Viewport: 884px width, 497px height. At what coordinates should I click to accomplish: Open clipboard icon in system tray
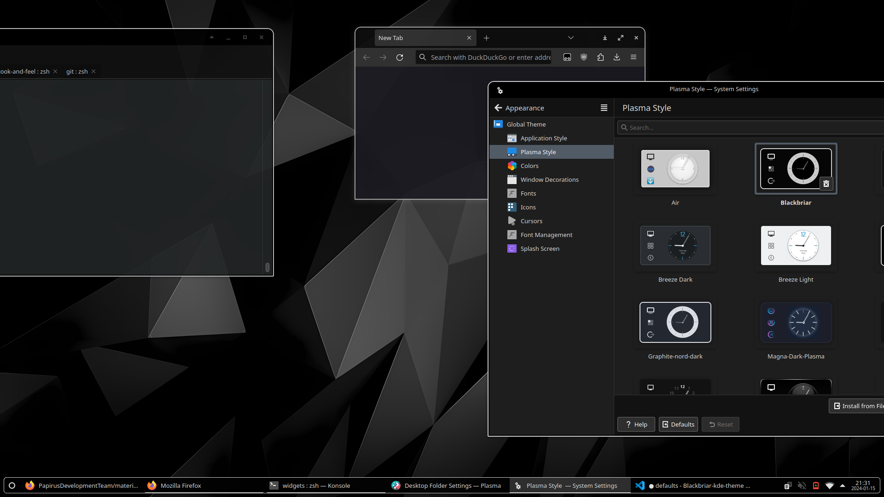[788, 485]
